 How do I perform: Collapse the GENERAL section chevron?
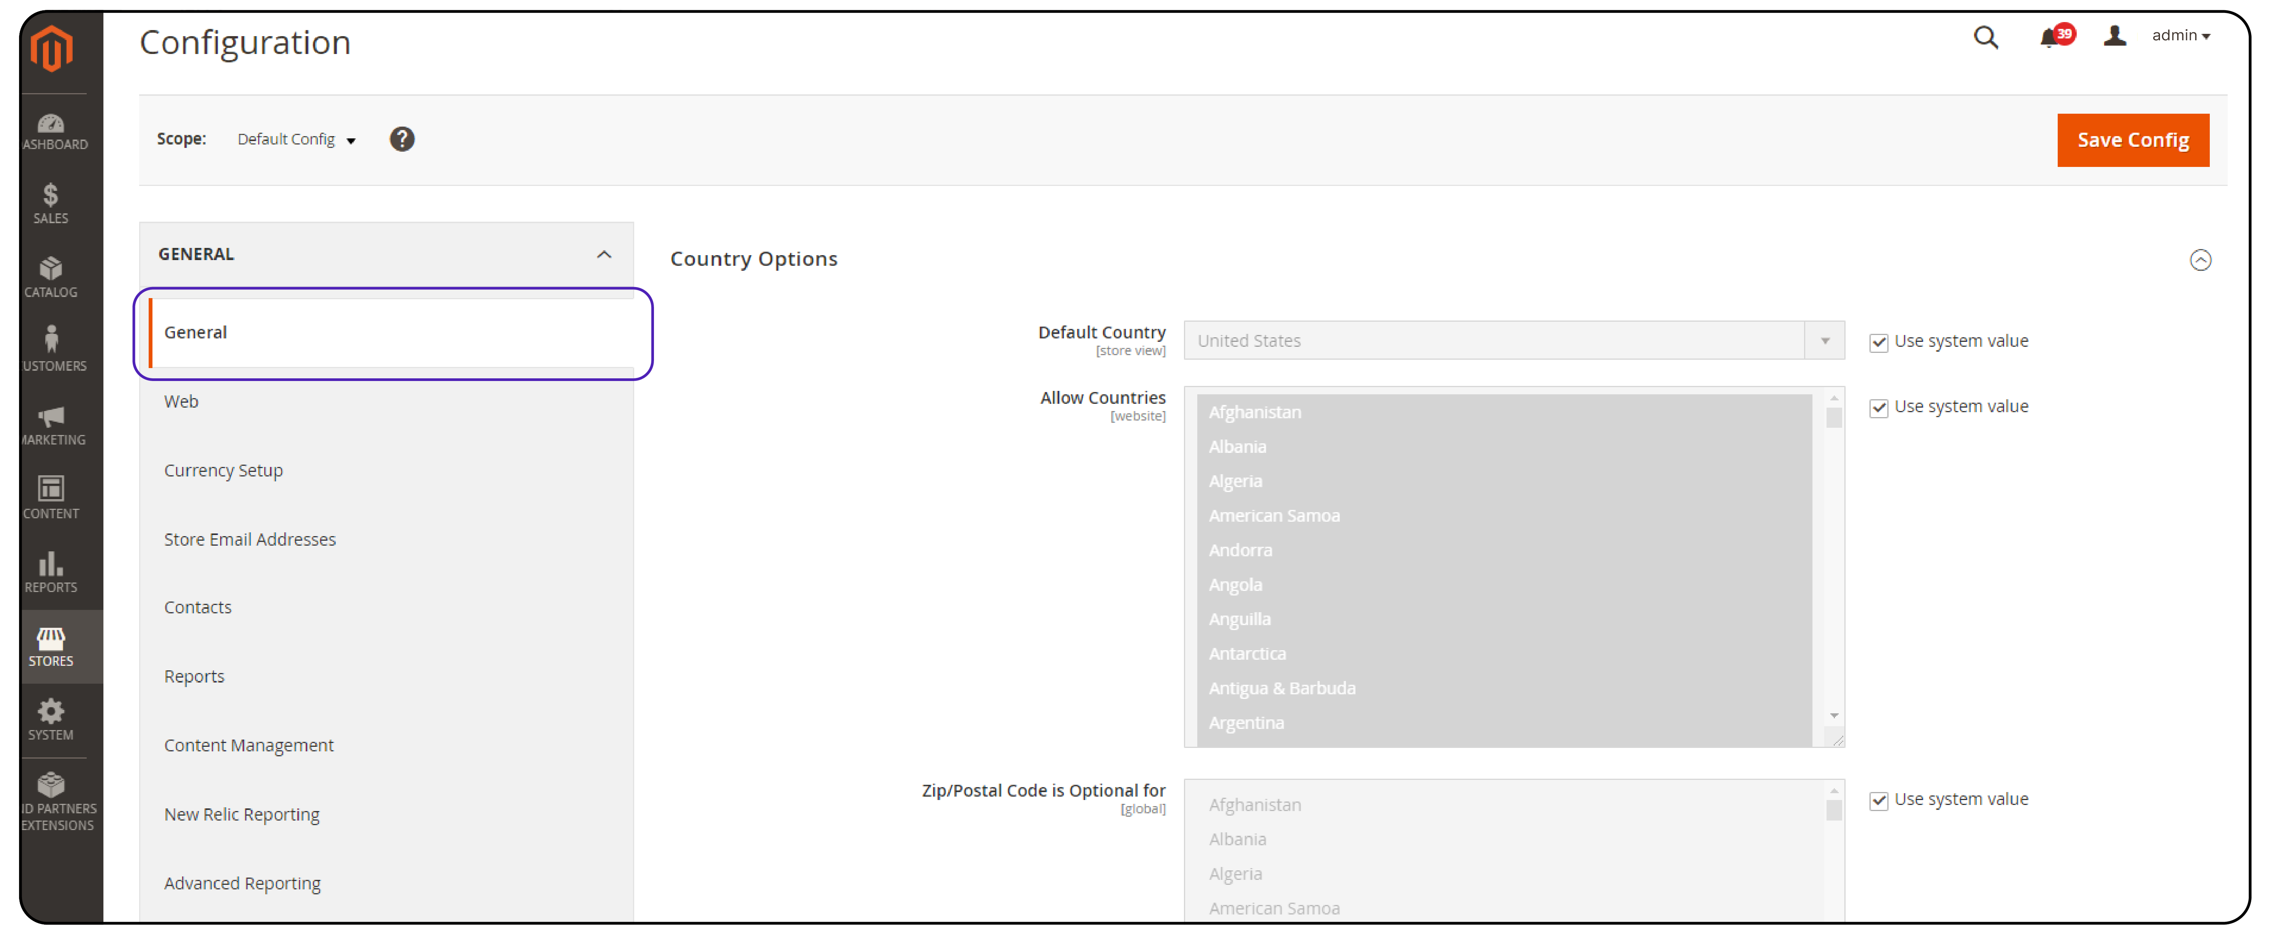pos(604,255)
